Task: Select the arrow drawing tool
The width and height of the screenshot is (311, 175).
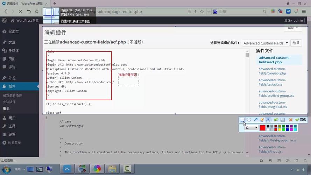Action: 255,120
